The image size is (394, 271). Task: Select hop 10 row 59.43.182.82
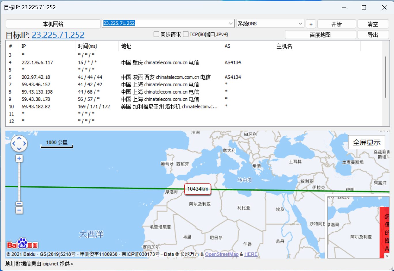click(36, 106)
